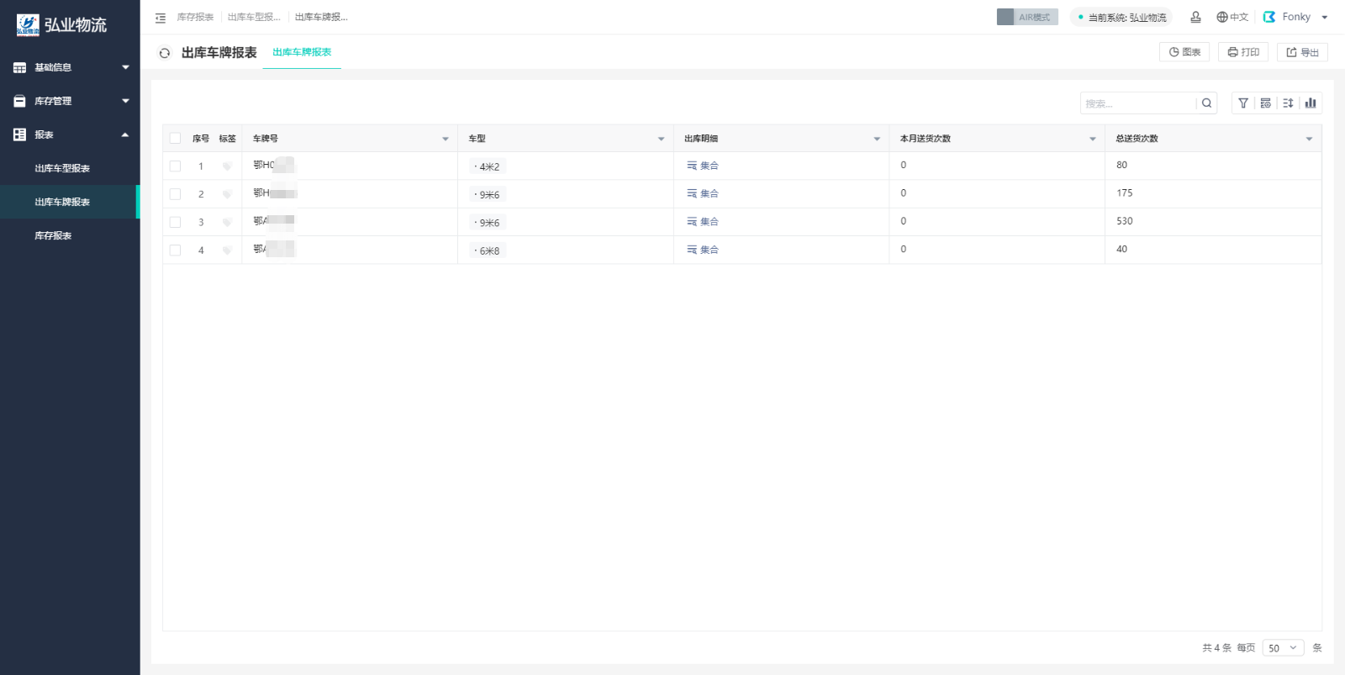Expand the 基础信息 sidebar menu arrow
The height and width of the screenshot is (675, 1345).
125,67
